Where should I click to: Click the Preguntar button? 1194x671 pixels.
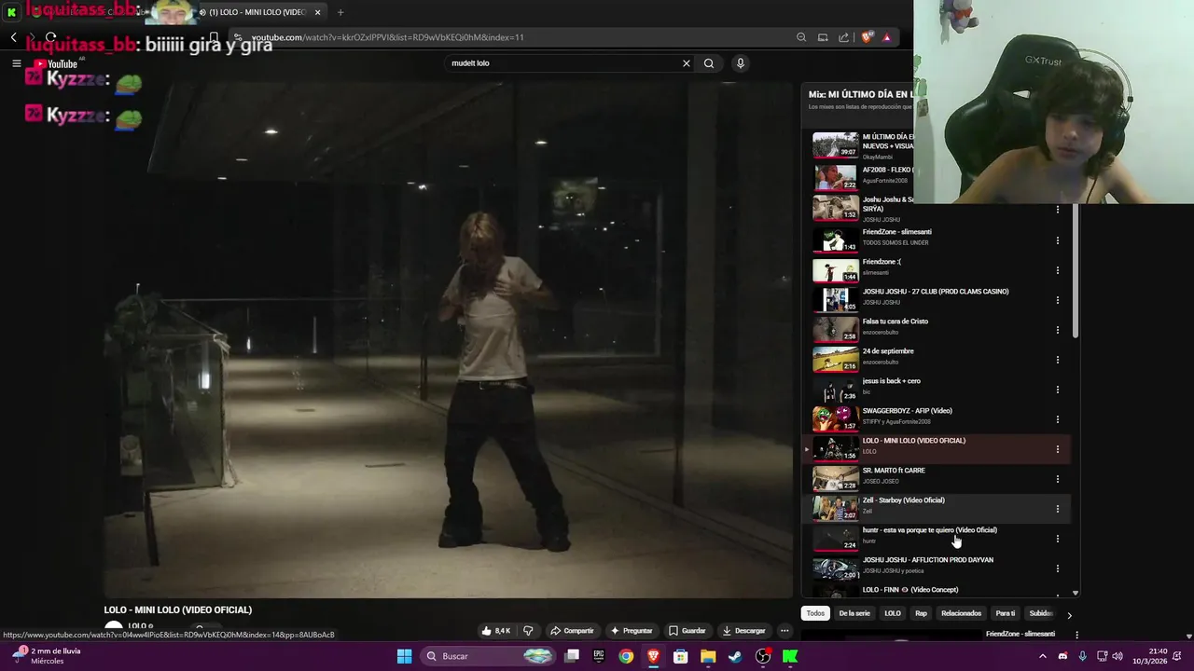click(632, 631)
